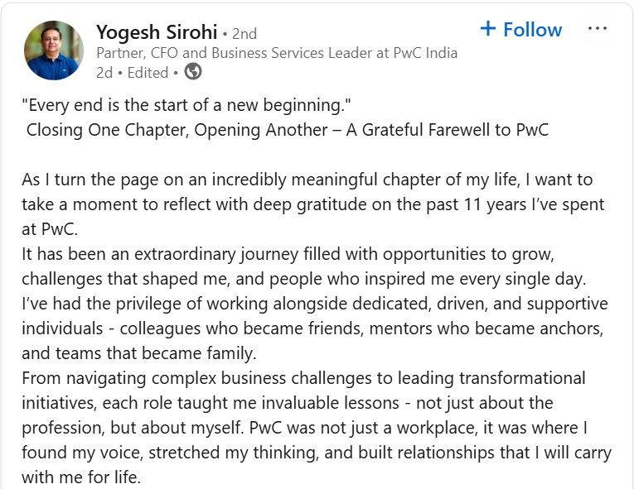The width and height of the screenshot is (634, 489).
Task: Click the globe public visibility icon
Action: coord(193,72)
